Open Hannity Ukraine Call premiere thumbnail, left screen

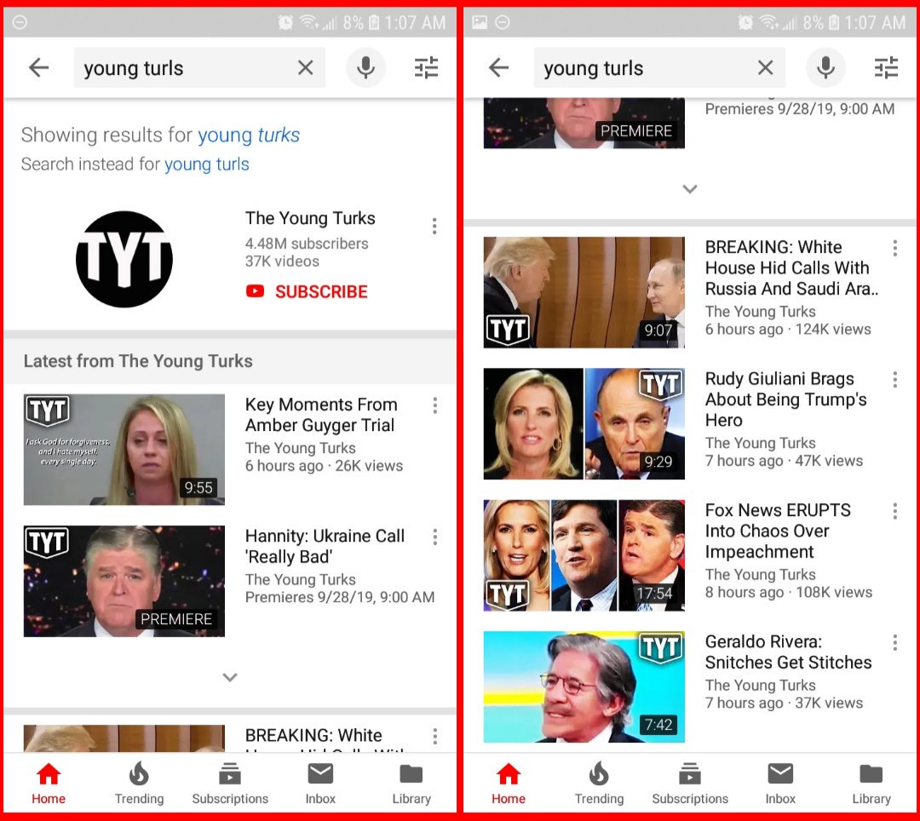pos(124,581)
